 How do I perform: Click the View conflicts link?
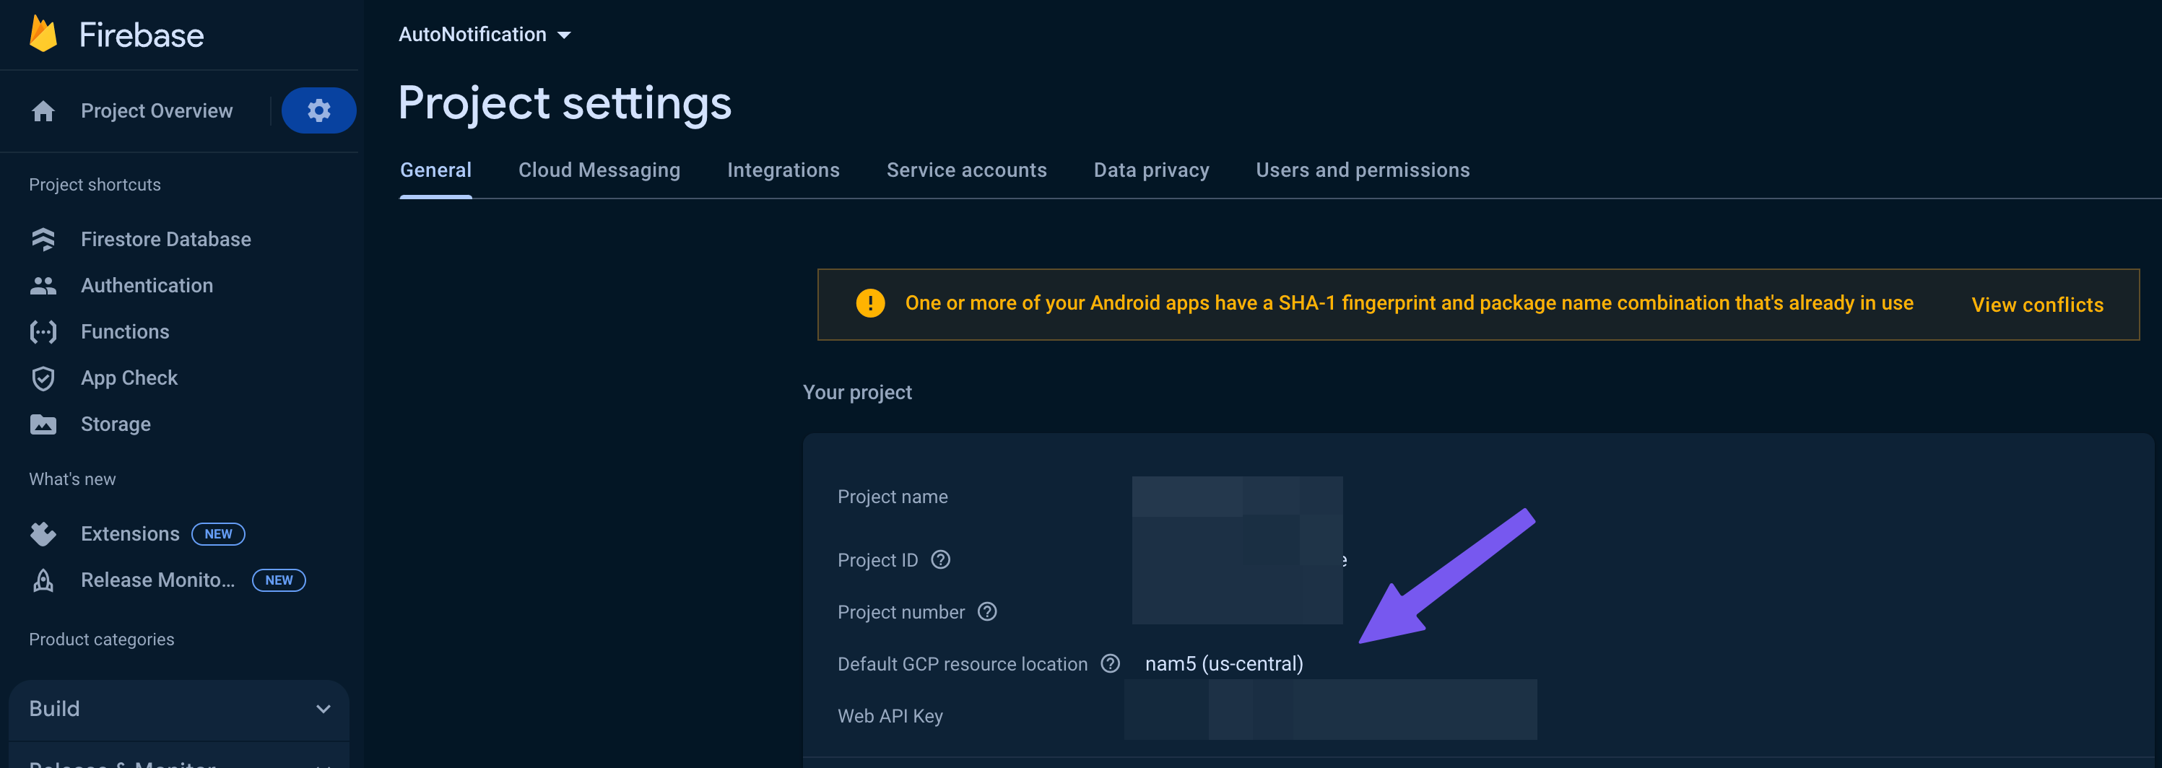(x=2037, y=305)
